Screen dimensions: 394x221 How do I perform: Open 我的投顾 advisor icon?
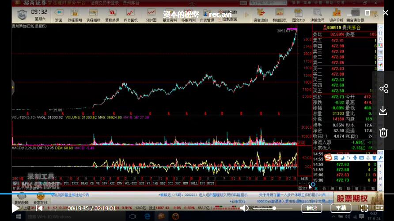[x=22, y=198]
